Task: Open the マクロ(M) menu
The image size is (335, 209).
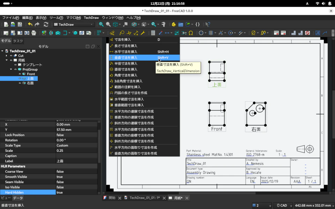Action: click(x=74, y=18)
